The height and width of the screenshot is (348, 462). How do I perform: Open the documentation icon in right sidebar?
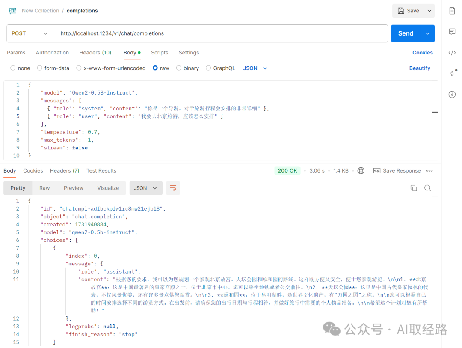pos(452,11)
